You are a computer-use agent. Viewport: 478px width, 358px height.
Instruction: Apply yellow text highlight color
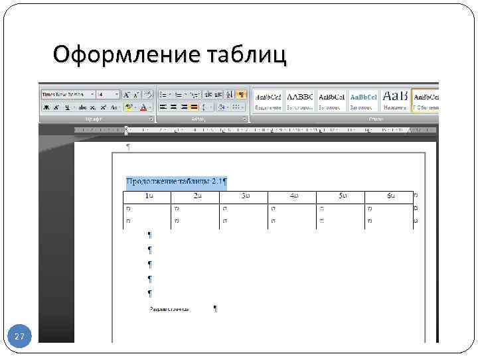point(129,107)
